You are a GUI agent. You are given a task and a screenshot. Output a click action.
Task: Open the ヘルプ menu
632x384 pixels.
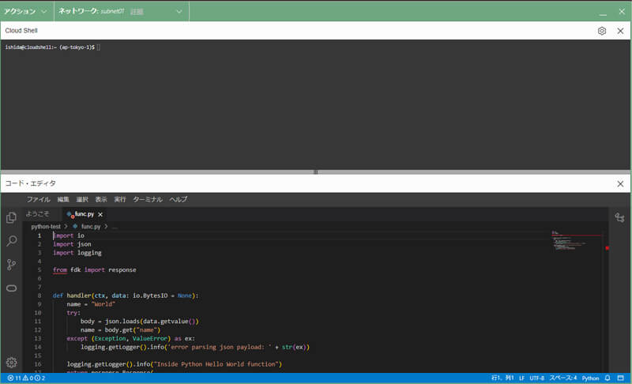[x=179, y=199]
